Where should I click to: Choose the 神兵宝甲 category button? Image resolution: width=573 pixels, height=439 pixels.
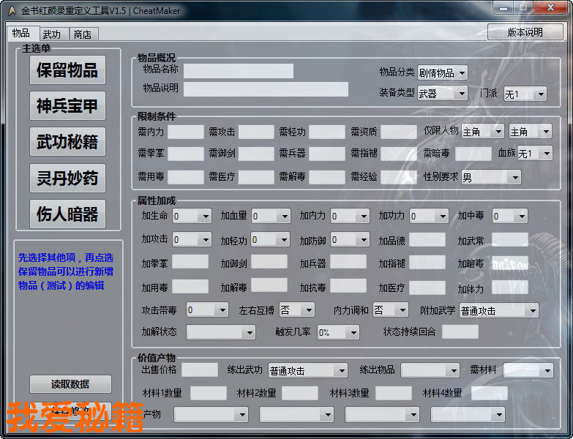67,106
